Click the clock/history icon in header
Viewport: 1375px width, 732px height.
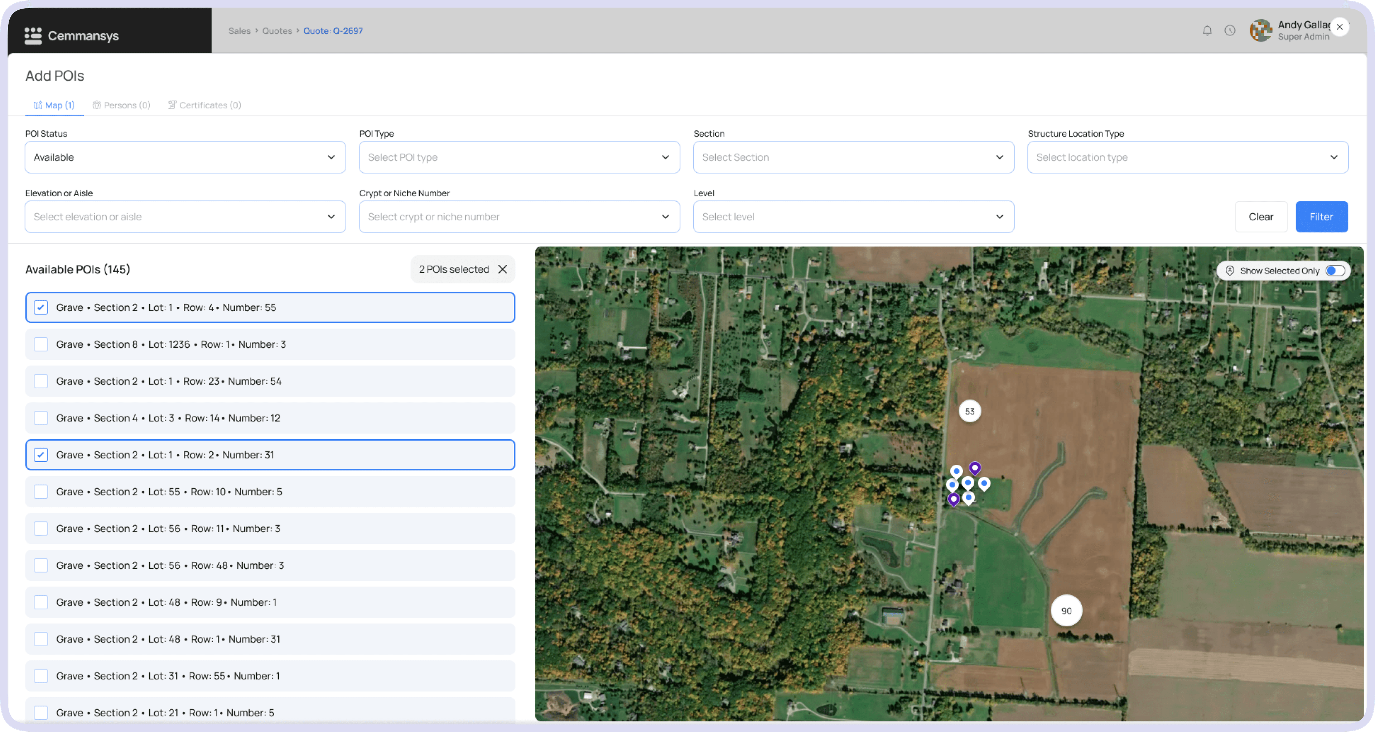tap(1230, 31)
